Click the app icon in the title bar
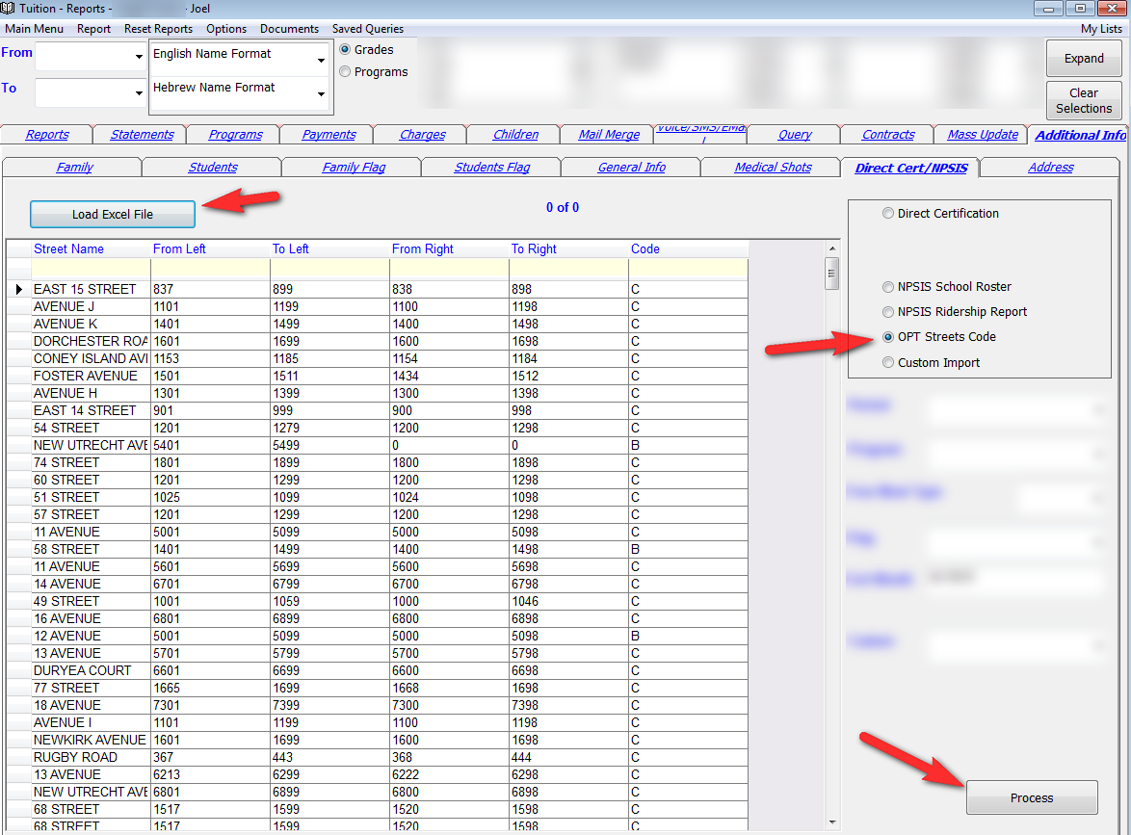 point(7,8)
